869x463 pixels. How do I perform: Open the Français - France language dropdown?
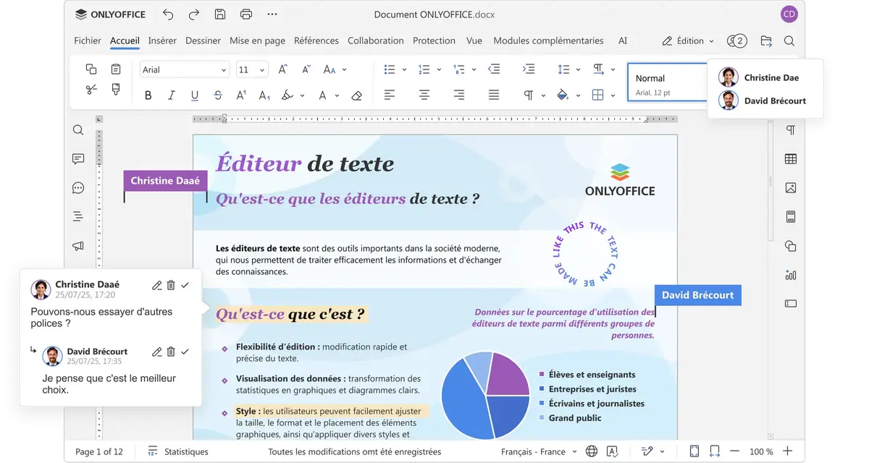tap(539, 451)
